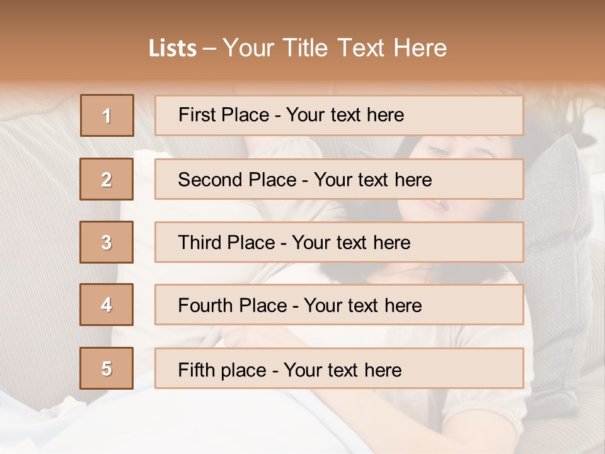Select the number 4 box
The image size is (605, 454).
pos(107,305)
